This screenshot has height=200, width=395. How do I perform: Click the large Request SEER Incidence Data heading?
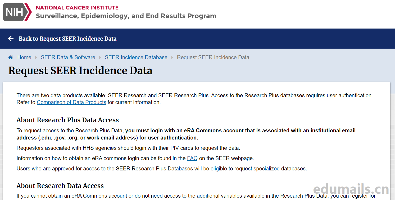click(80, 71)
